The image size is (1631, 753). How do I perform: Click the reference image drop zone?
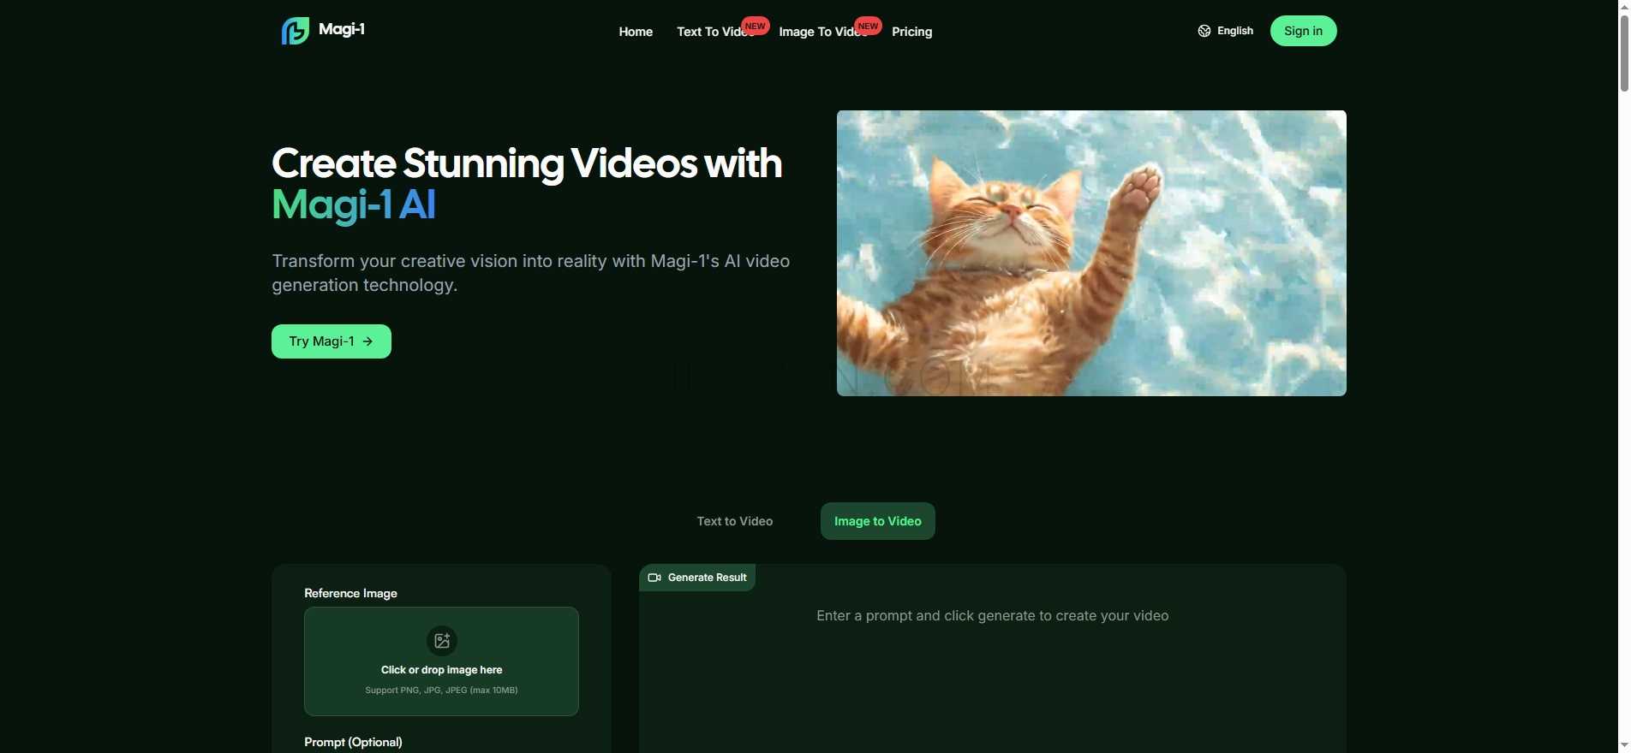click(441, 661)
